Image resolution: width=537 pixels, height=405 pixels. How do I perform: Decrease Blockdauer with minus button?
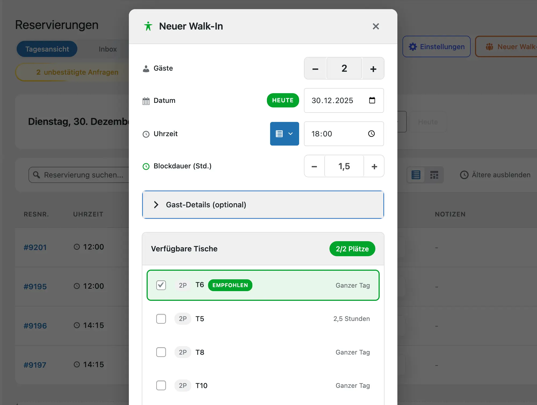[x=314, y=166]
